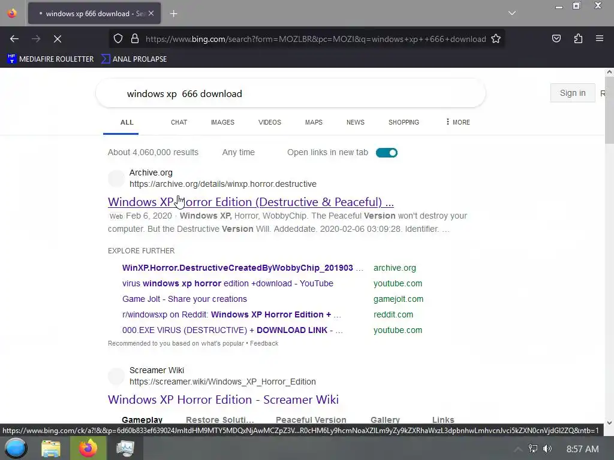Screen dimensions: 614x460
Task: Open the File Explorer taskbar icon
Action: tap(51, 448)
